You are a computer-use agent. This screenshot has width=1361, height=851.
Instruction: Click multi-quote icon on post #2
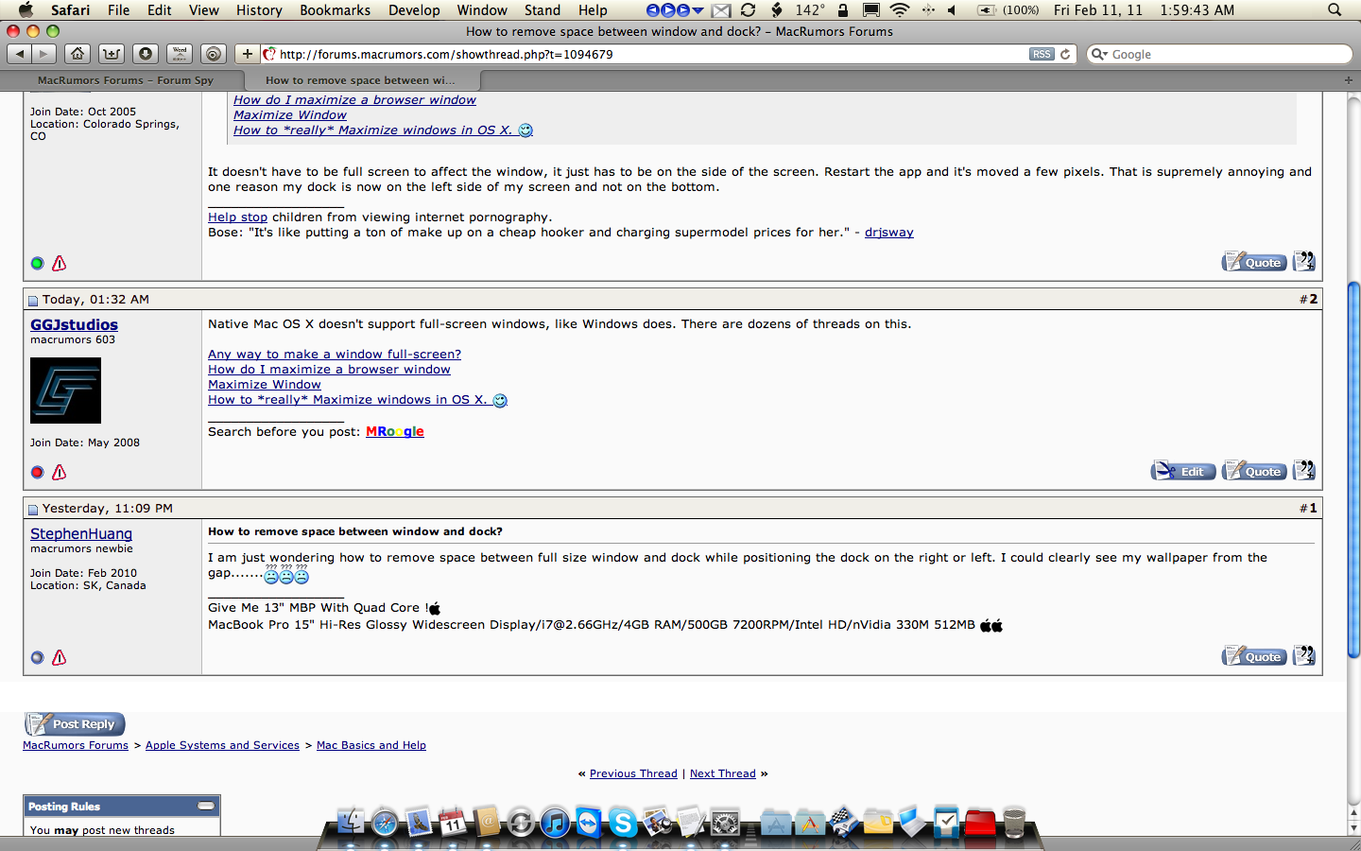coord(1304,470)
